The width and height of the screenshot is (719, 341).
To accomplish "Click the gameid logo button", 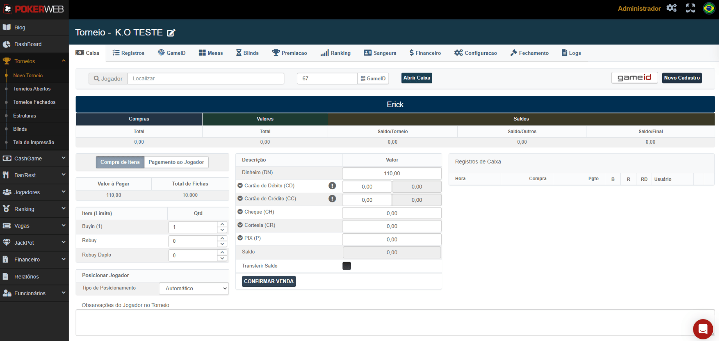I will click(634, 78).
